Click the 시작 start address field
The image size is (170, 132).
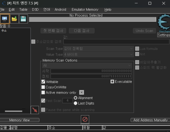(x=91, y=71)
